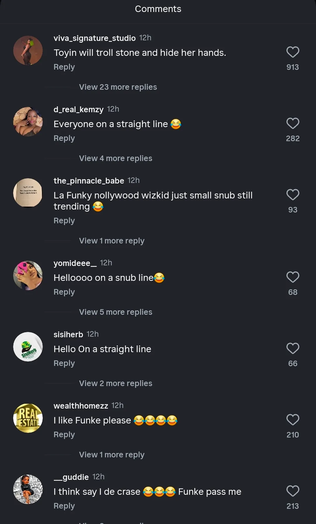
Task: Expand 2 more replies under sisiherb
Action: [116, 383]
